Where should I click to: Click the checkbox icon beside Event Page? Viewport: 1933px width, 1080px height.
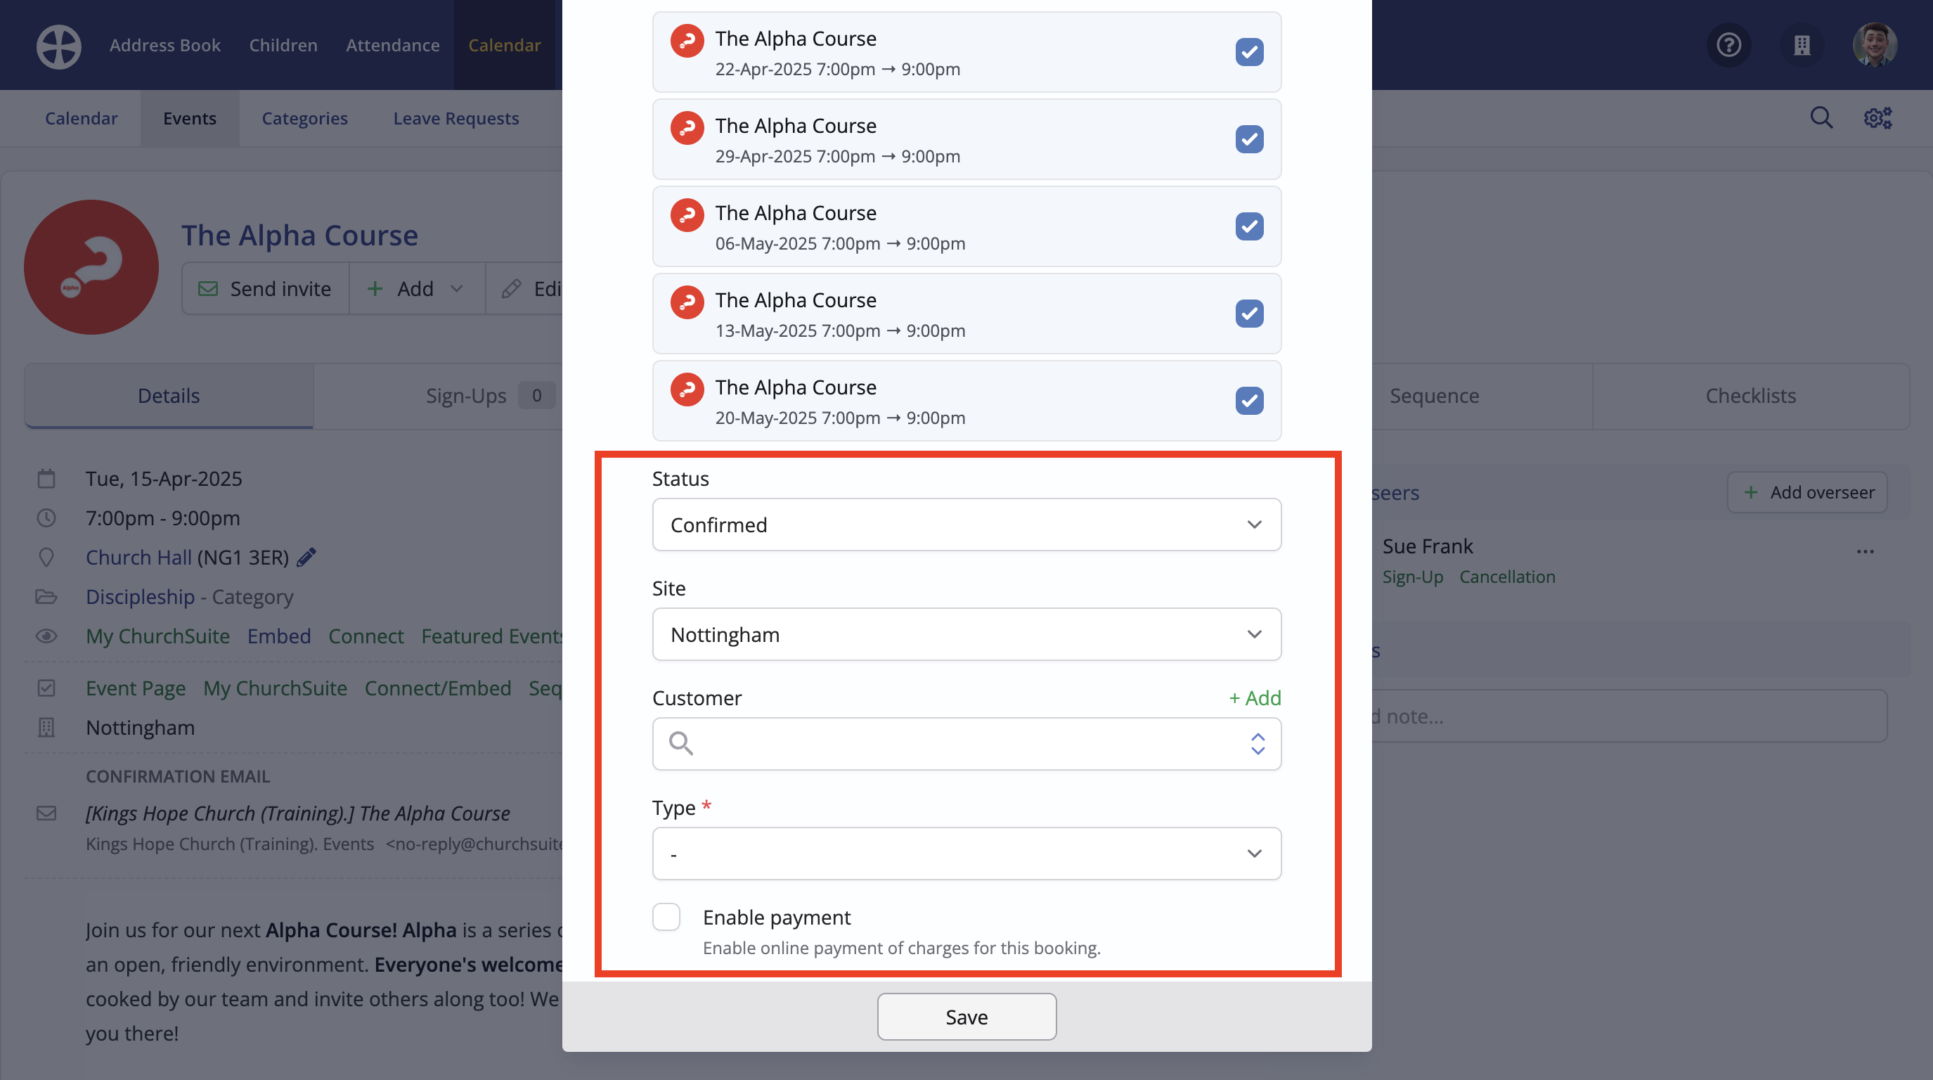[x=46, y=688]
